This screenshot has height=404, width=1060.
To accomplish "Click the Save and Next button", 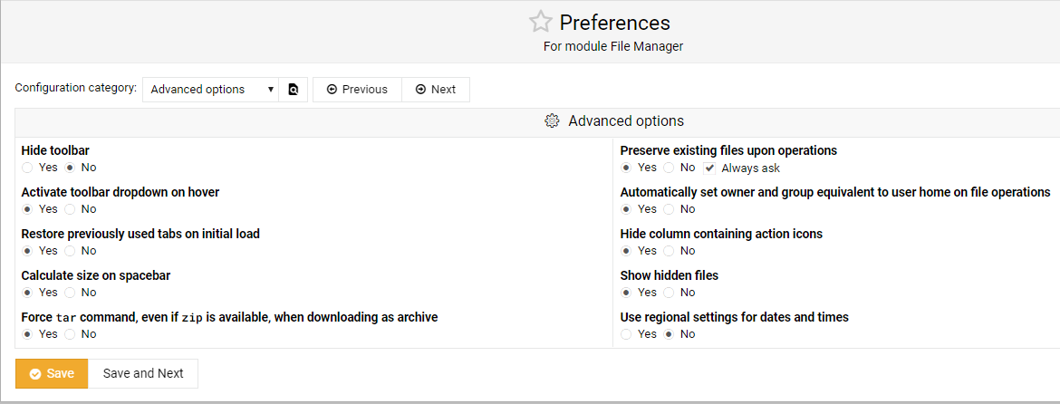I will (142, 373).
